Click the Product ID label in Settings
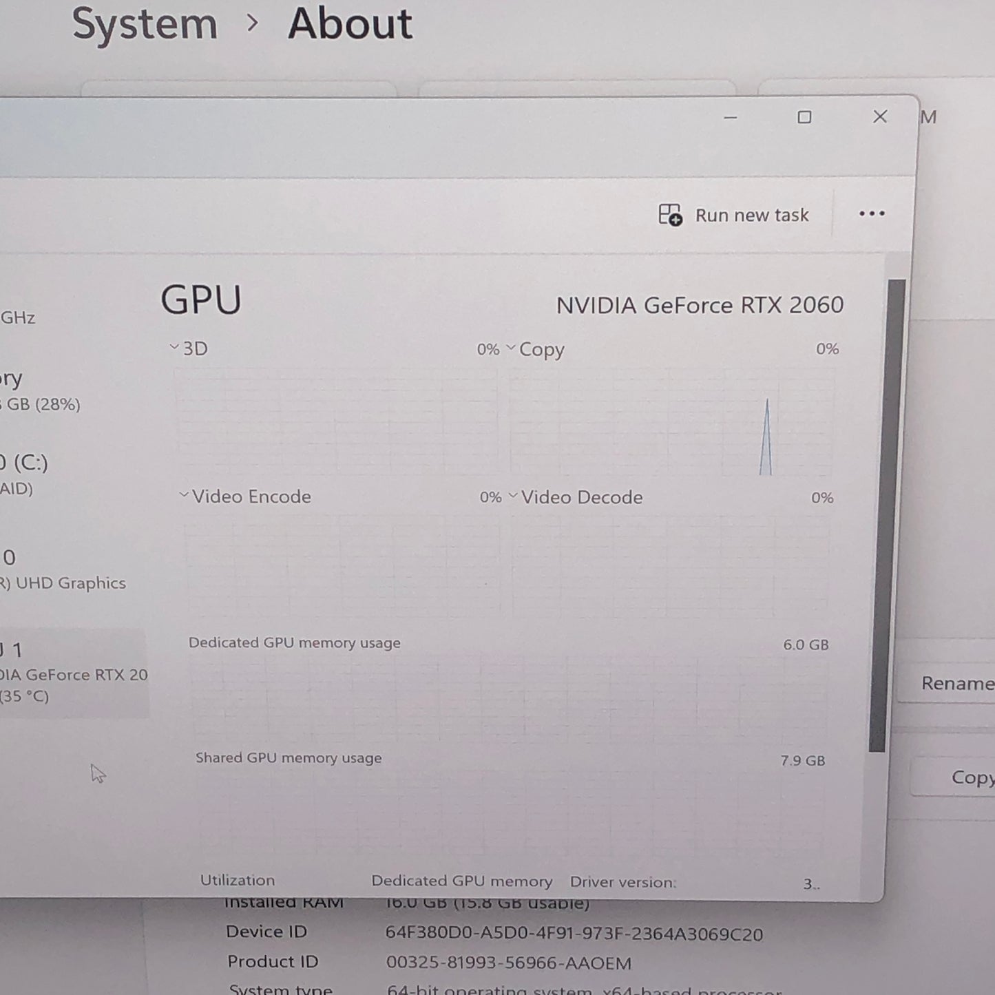This screenshot has width=995, height=995. coord(273,961)
